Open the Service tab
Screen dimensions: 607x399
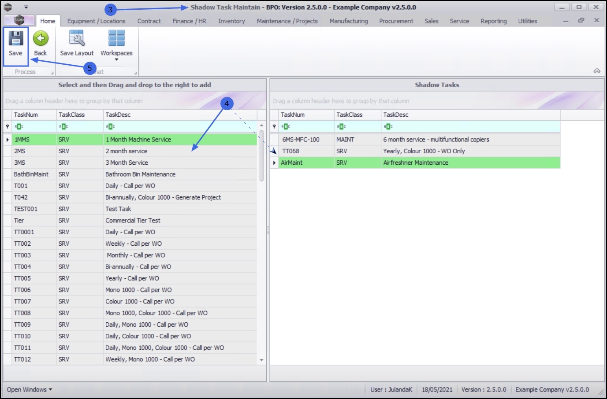click(459, 21)
